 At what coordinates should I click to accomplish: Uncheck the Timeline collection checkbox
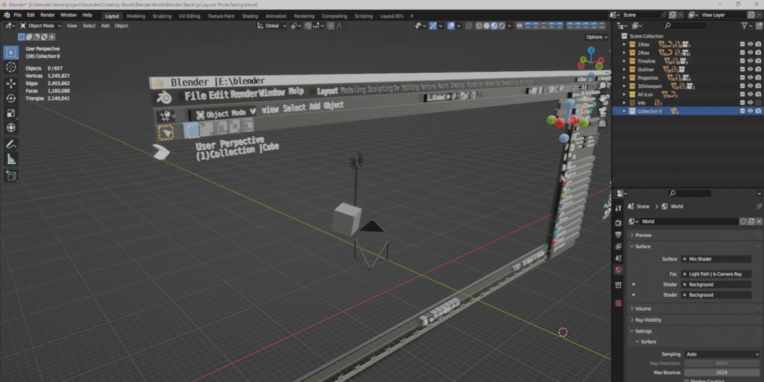(x=742, y=61)
